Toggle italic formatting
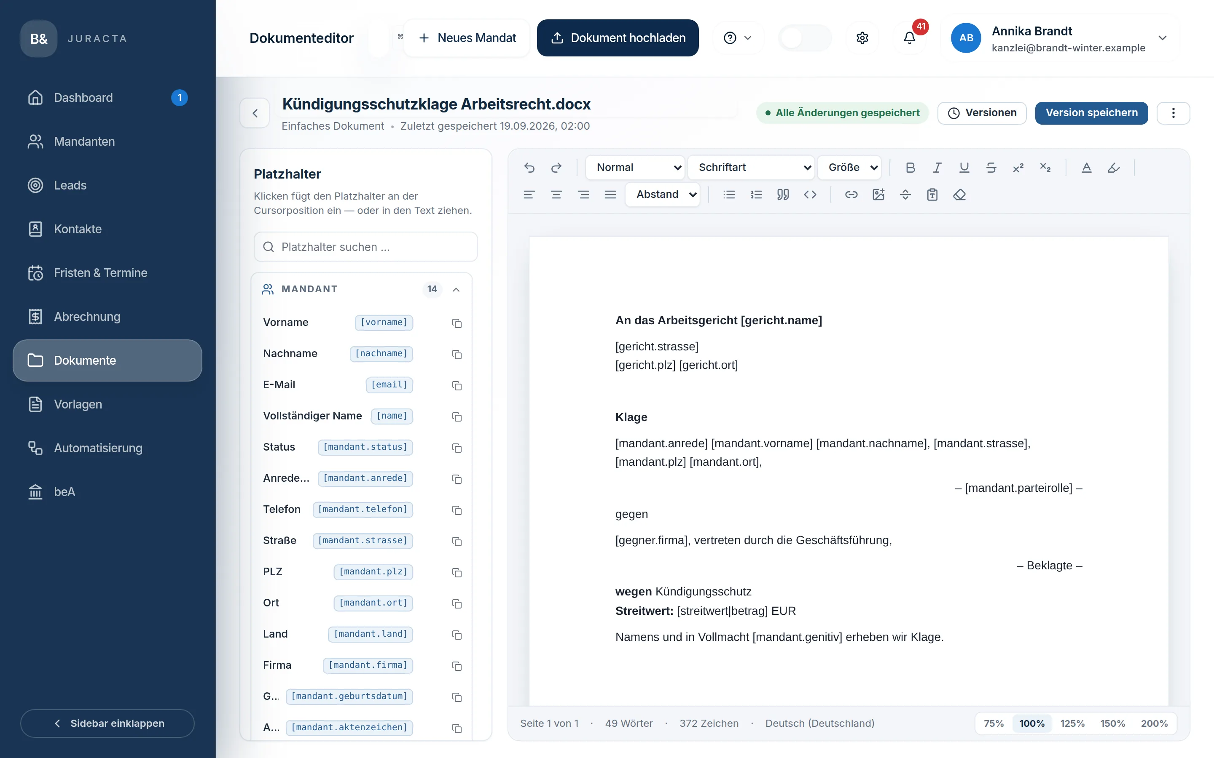 click(x=937, y=168)
